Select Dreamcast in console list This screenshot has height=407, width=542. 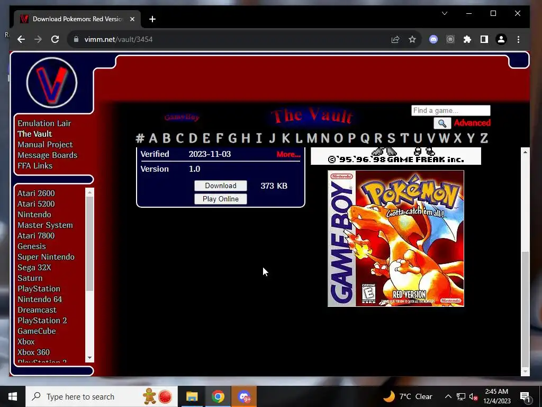click(37, 309)
